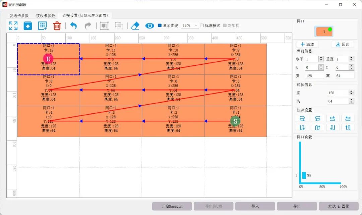Toggle the blue eye visibility icon
The image size is (362, 215).
(x=149, y=25)
